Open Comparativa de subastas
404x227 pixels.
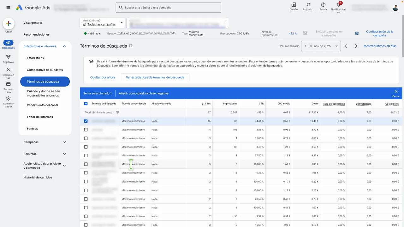click(x=45, y=70)
